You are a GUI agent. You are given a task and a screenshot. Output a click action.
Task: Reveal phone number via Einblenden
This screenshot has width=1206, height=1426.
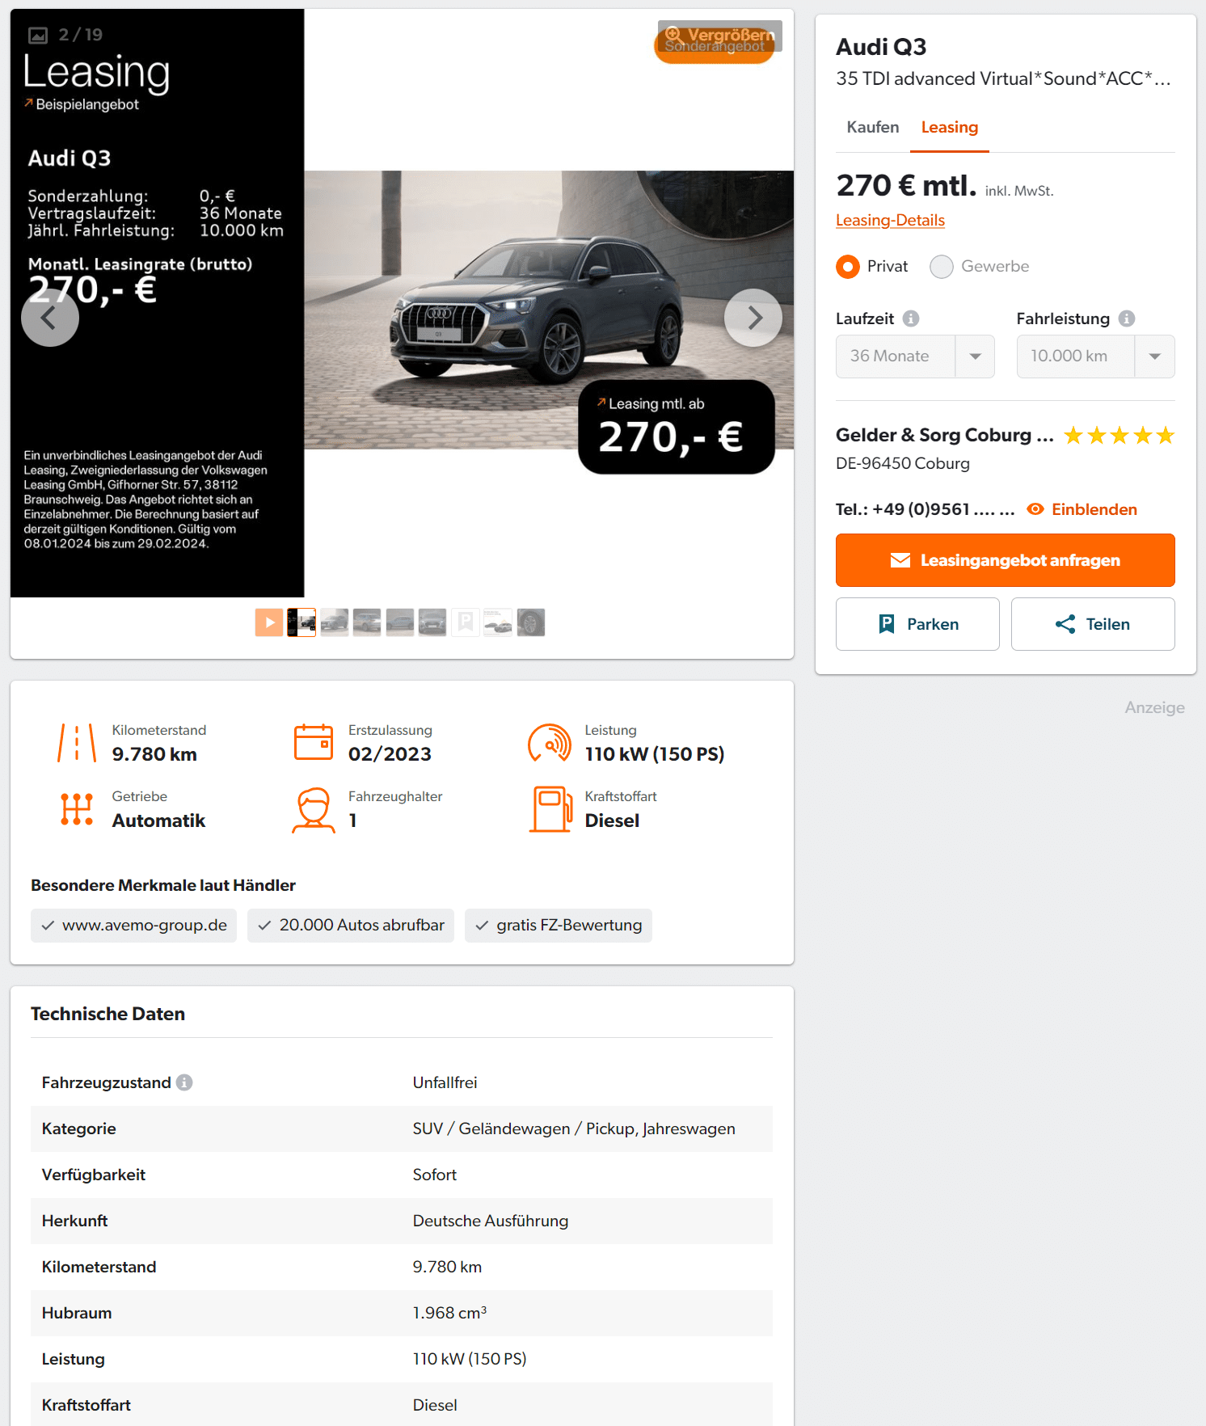(1082, 509)
